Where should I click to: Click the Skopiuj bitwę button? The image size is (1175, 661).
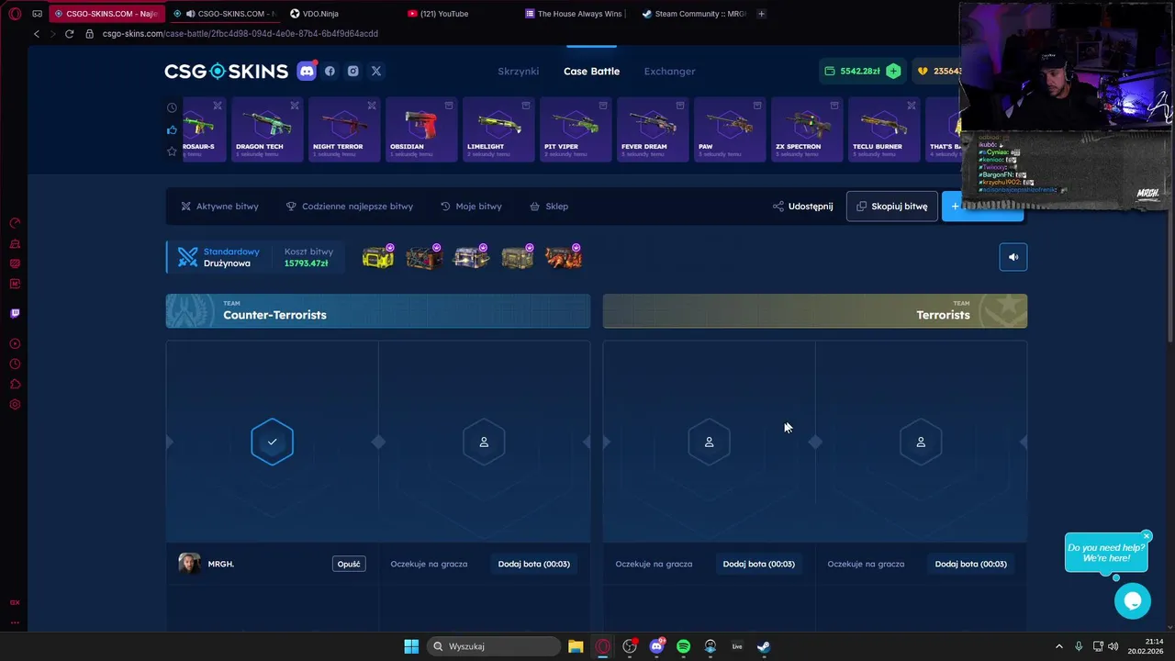coord(891,207)
